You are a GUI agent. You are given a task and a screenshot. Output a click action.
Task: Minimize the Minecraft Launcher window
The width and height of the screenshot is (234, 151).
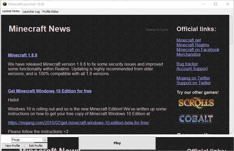tap(204, 4)
